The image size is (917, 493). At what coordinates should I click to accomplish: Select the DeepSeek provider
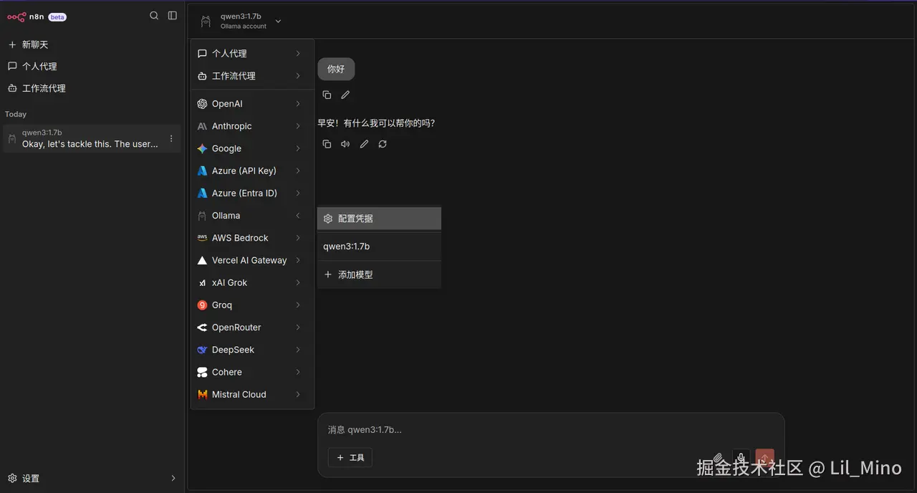252,350
